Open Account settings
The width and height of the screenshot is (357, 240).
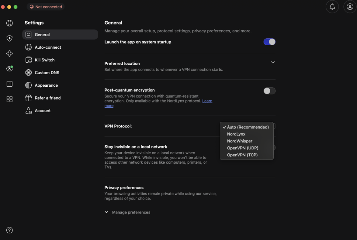point(60,111)
